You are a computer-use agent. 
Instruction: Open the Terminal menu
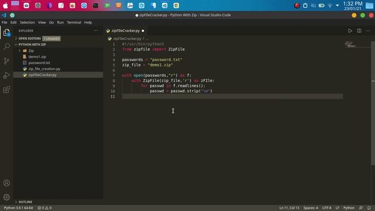tap(74, 22)
